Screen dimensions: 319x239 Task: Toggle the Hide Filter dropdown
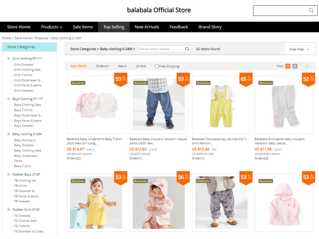pyautogui.click(x=299, y=49)
